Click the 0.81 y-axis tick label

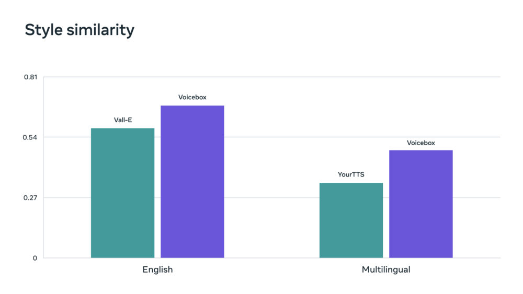coord(30,77)
